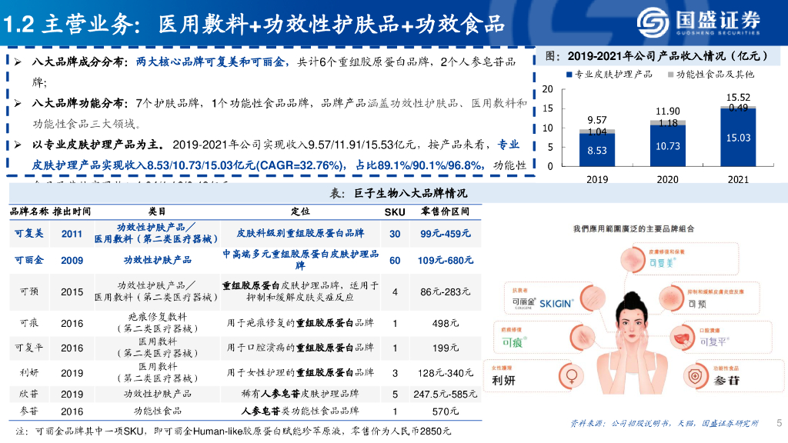
Task: Click the blue 专业皮肤护理产品 legend swatch
Action: [x=569, y=75]
